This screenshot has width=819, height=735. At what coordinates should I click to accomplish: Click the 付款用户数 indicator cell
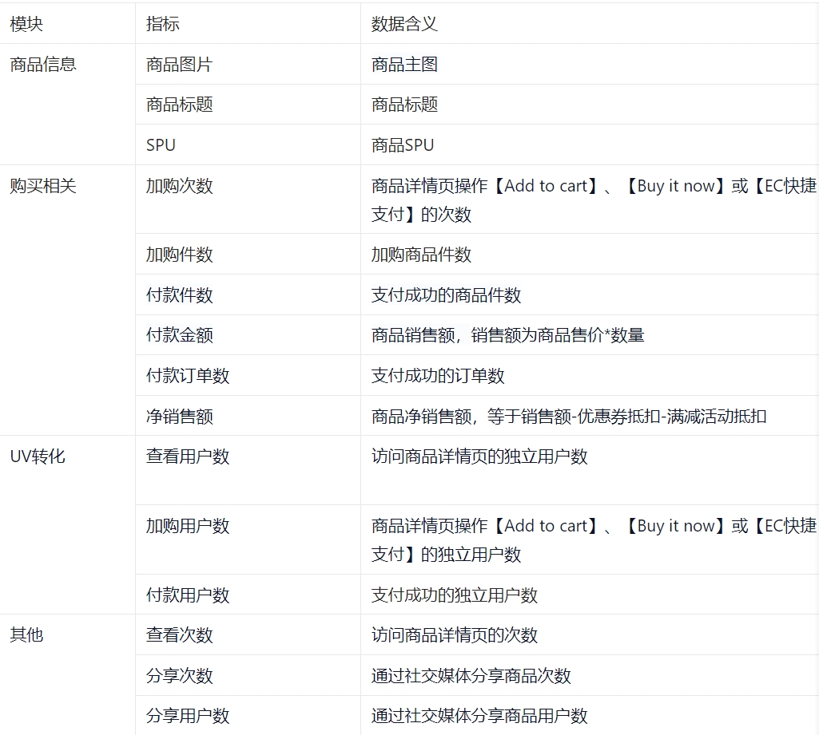188,595
